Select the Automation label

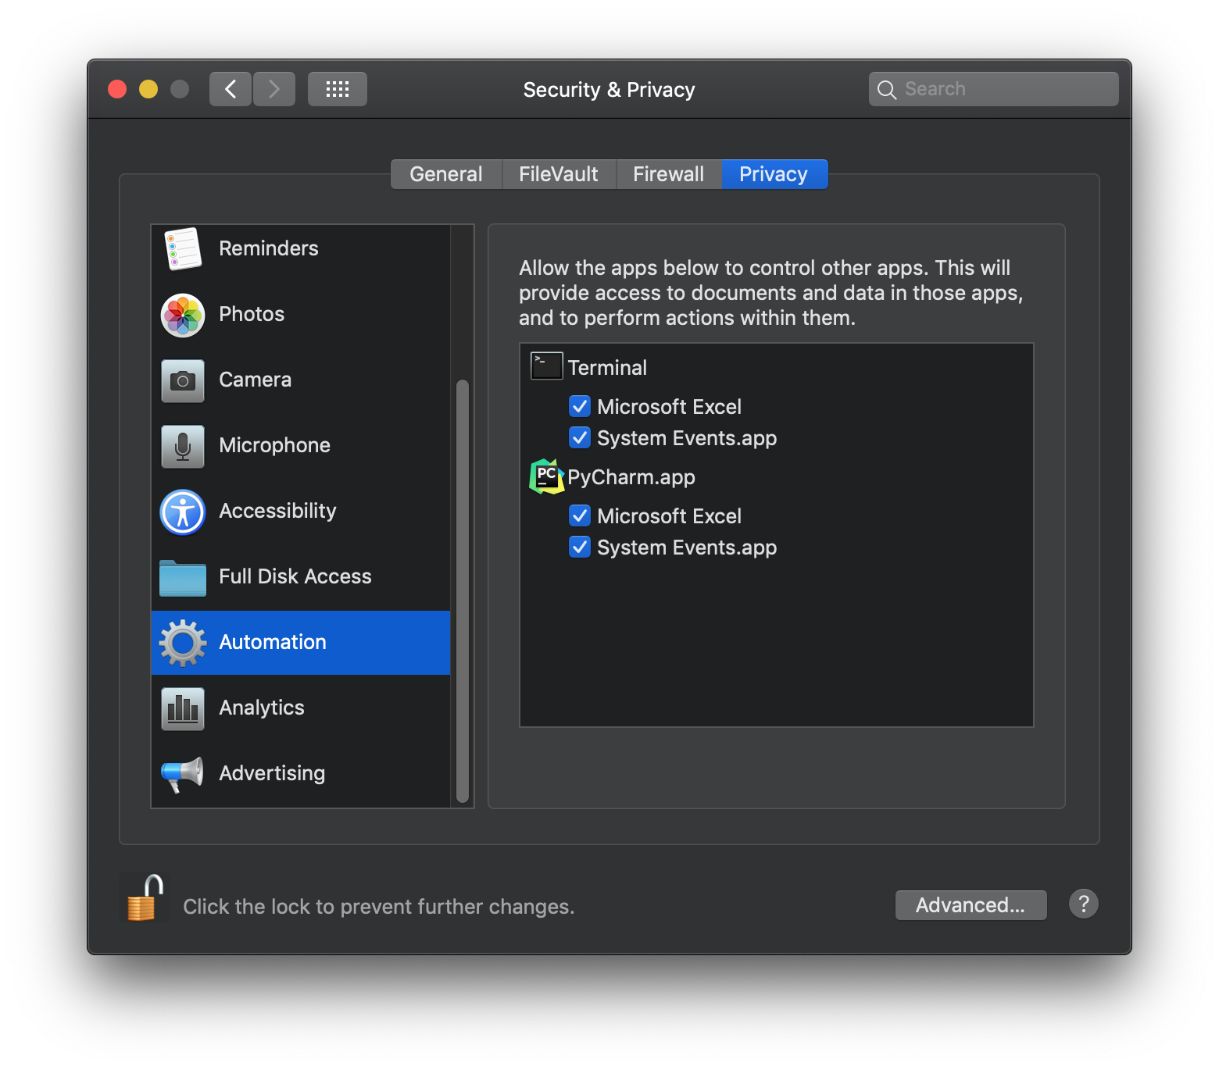point(273,642)
